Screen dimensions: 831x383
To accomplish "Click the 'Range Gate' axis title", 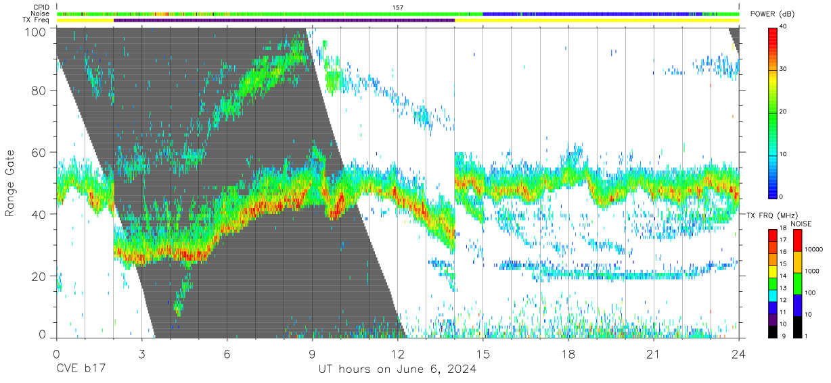I will click(x=10, y=183).
